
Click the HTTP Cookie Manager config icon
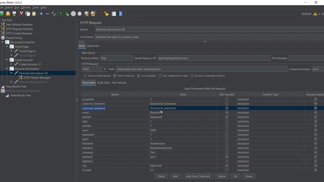point(3,33)
